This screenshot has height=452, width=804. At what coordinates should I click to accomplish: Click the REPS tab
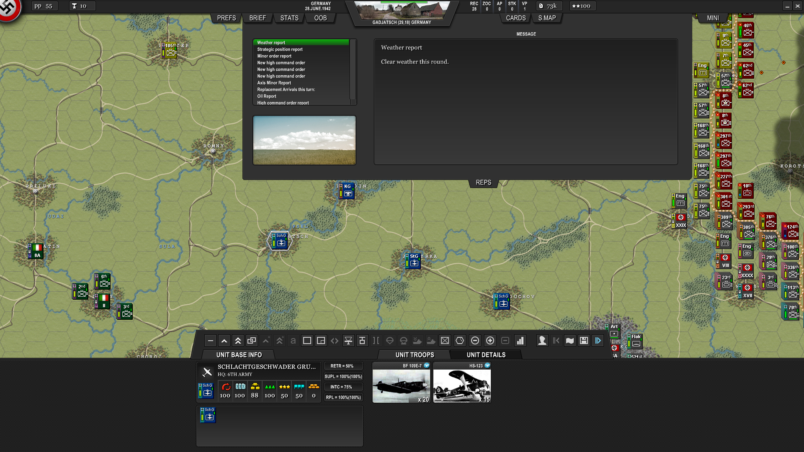pos(483,182)
